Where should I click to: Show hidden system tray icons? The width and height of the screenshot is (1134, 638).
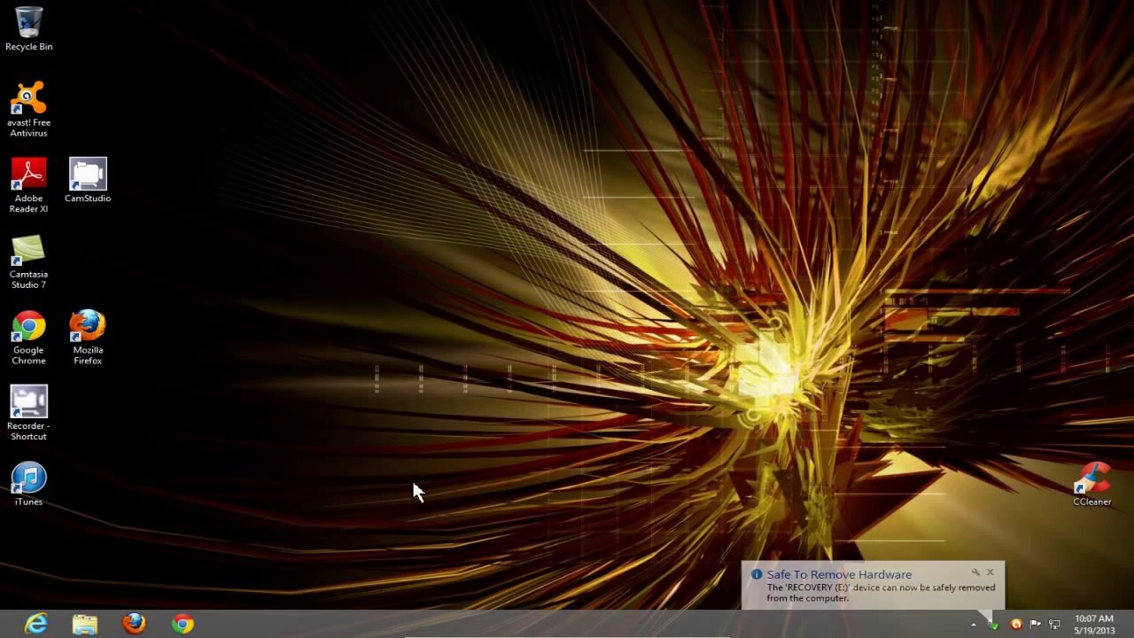(973, 625)
